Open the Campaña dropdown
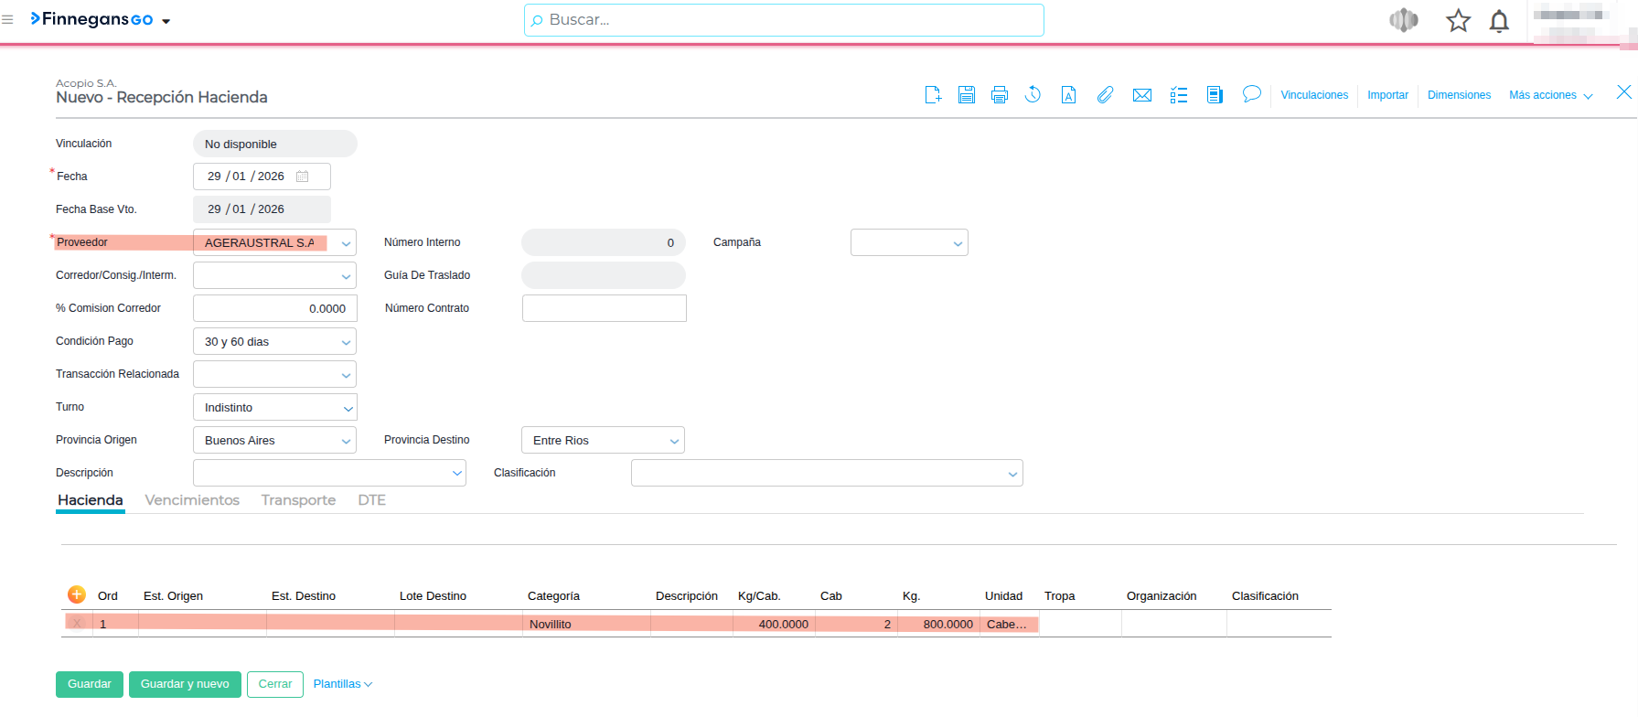 (x=958, y=243)
